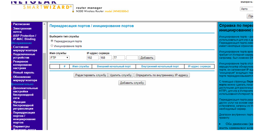Click the Дополнительно section heading in sidebar

pos(22,84)
